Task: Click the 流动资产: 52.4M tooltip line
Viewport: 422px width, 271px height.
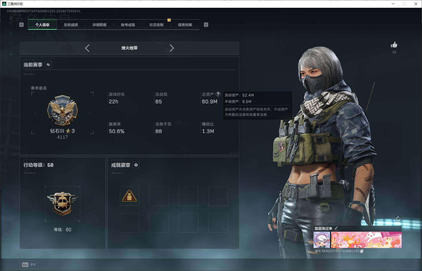Action: (x=239, y=95)
